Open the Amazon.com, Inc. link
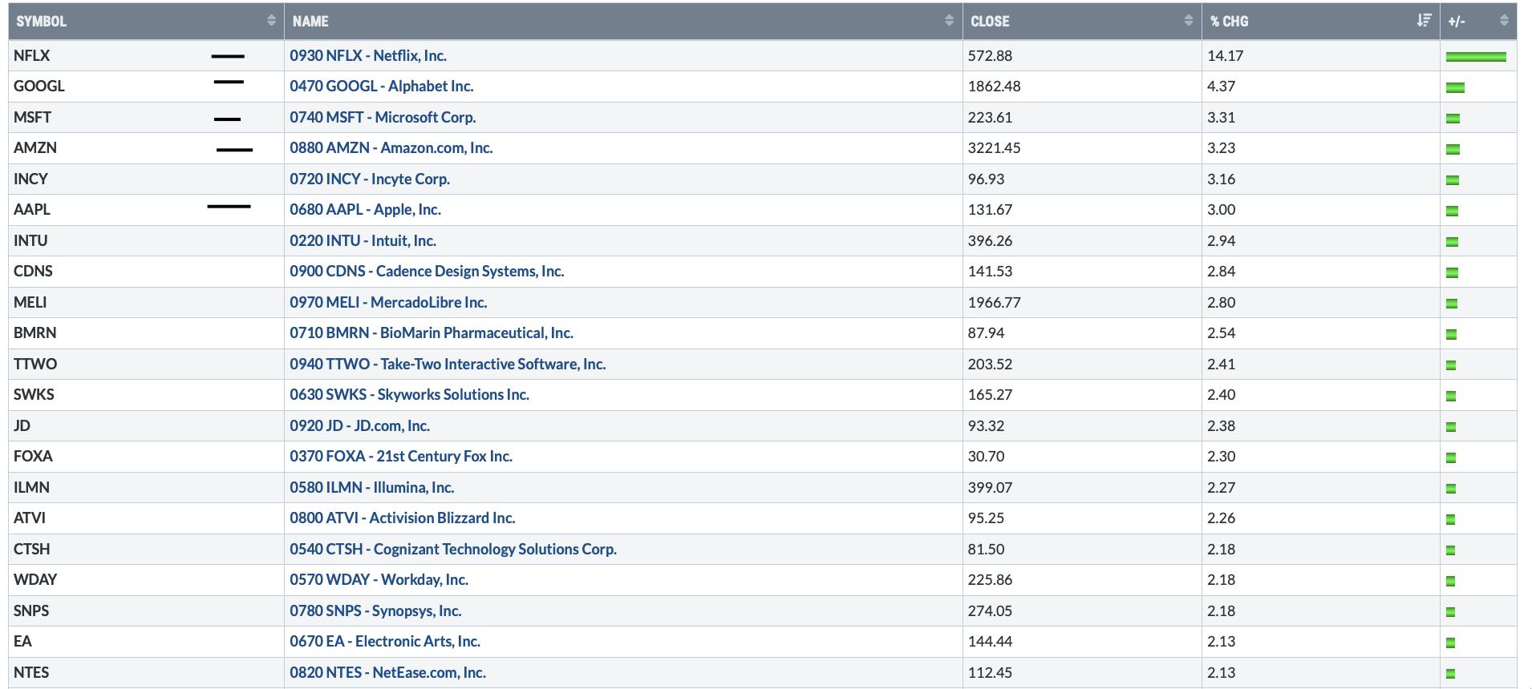Image resolution: width=1532 pixels, height=689 pixels. click(391, 148)
